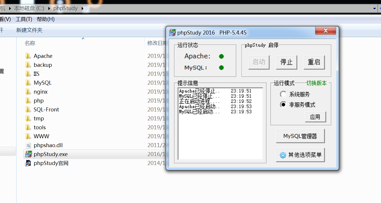Open the 工具(T) menu
This screenshot has height=203, width=381.
click(x=24, y=19)
